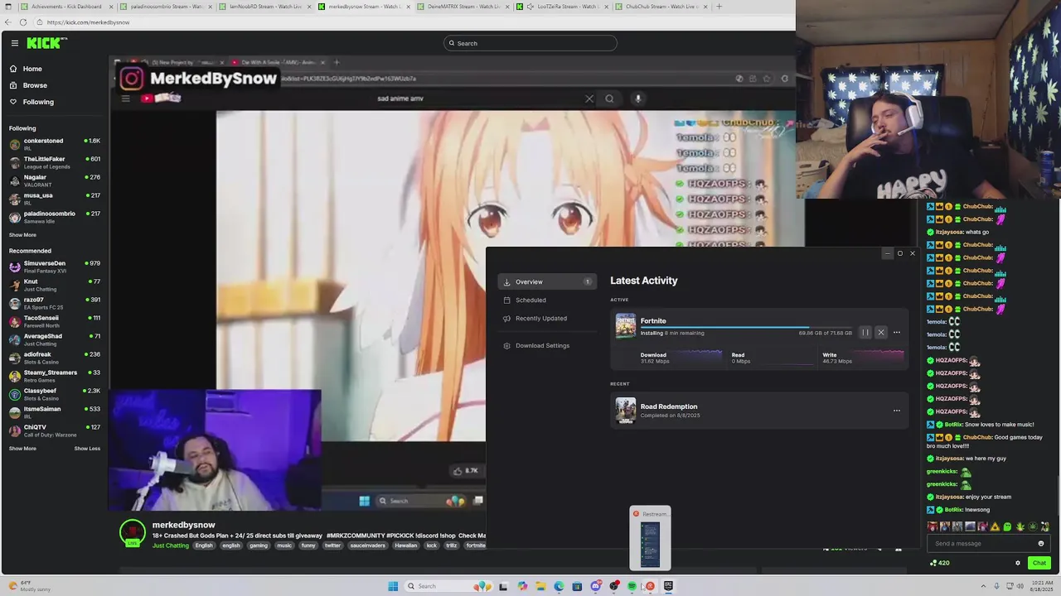The height and width of the screenshot is (596, 1061).
Task: Select Overview in the download manager
Action: pos(547,281)
